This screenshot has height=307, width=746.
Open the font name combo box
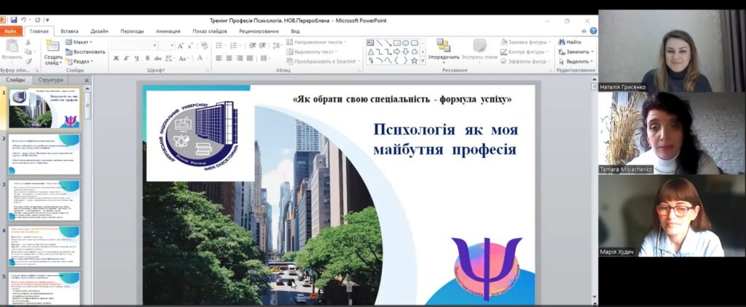135,46
